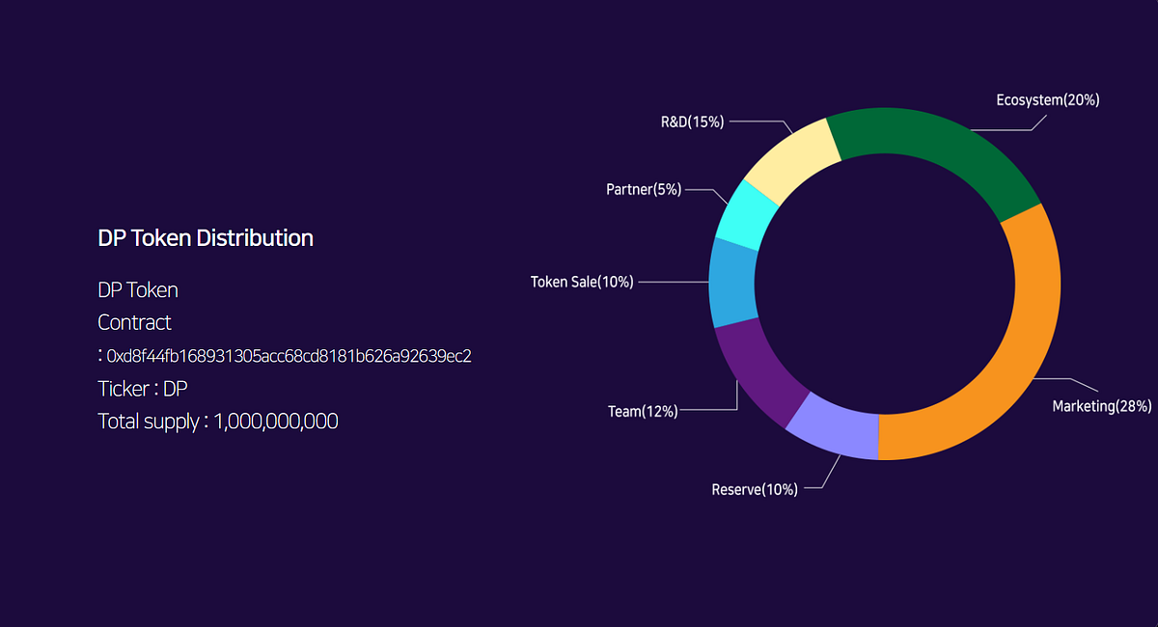Click the Token Sale(10%) label
This screenshot has height=627, width=1158.
[582, 282]
